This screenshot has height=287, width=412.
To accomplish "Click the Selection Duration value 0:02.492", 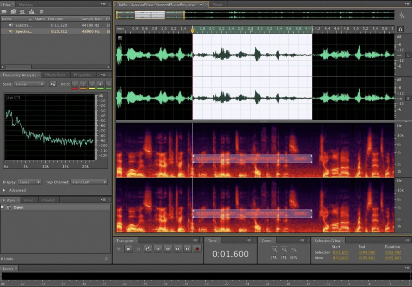I will (393, 252).
